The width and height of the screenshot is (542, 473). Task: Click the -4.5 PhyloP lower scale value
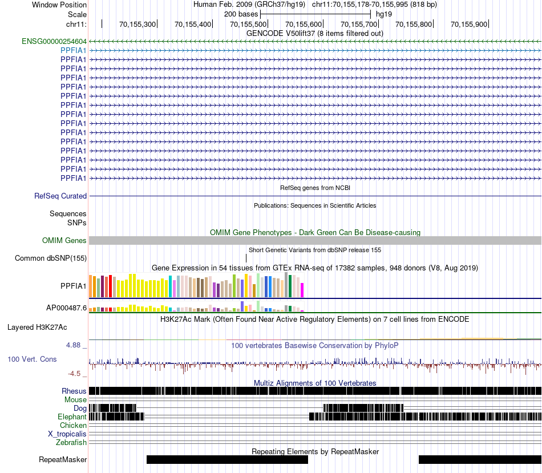(74, 373)
